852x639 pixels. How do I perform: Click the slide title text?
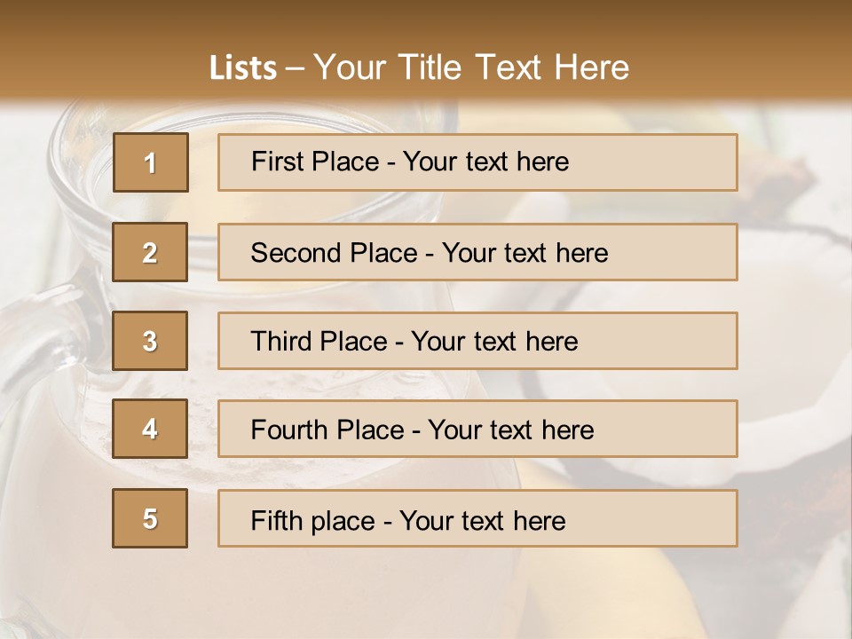click(x=420, y=67)
